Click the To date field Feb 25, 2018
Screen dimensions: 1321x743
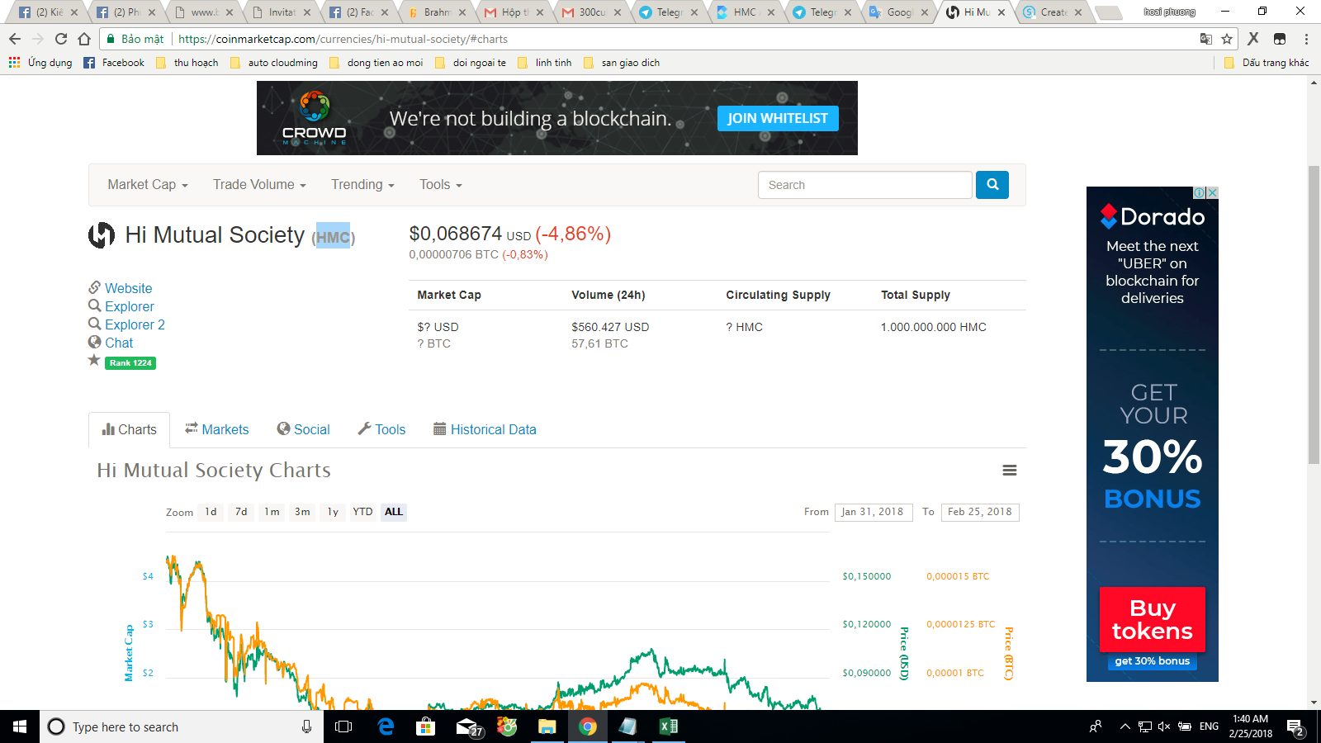(x=980, y=512)
